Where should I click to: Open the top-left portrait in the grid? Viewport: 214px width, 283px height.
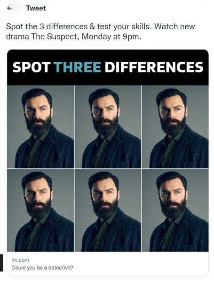[x=40, y=127]
